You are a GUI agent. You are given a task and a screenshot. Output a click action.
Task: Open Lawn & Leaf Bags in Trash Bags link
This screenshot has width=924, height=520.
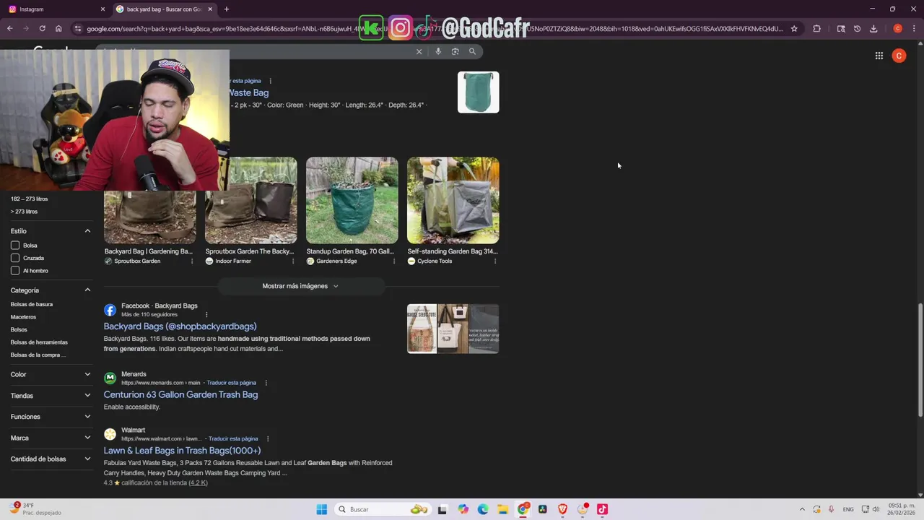point(182,451)
